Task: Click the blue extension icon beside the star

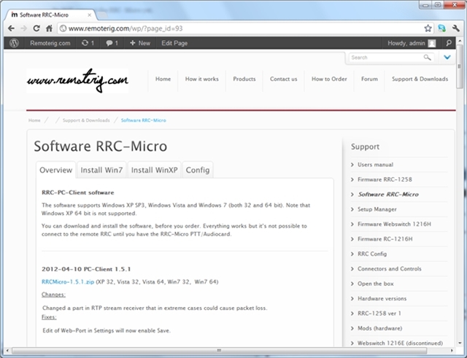Action: [x=441, y=28]
